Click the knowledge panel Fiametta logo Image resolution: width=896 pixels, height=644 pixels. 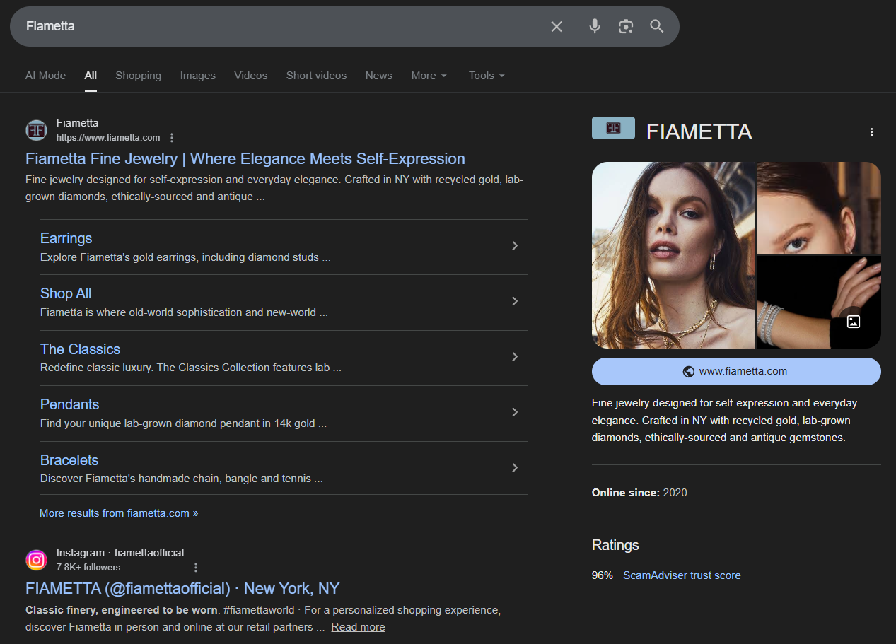pyautogui.click(x=613, y=128)
